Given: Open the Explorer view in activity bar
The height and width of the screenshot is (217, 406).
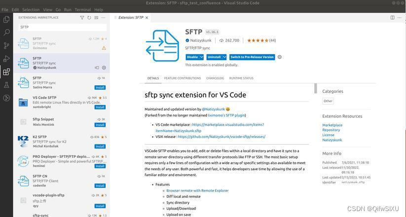Looking at the screenshot, I should click(x=6, y=19).
